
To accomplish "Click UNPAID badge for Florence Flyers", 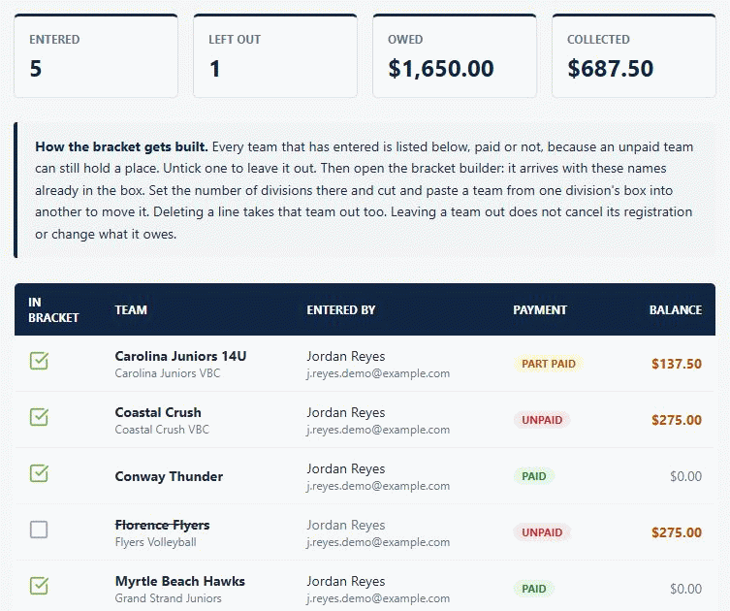I will [542, 532].
